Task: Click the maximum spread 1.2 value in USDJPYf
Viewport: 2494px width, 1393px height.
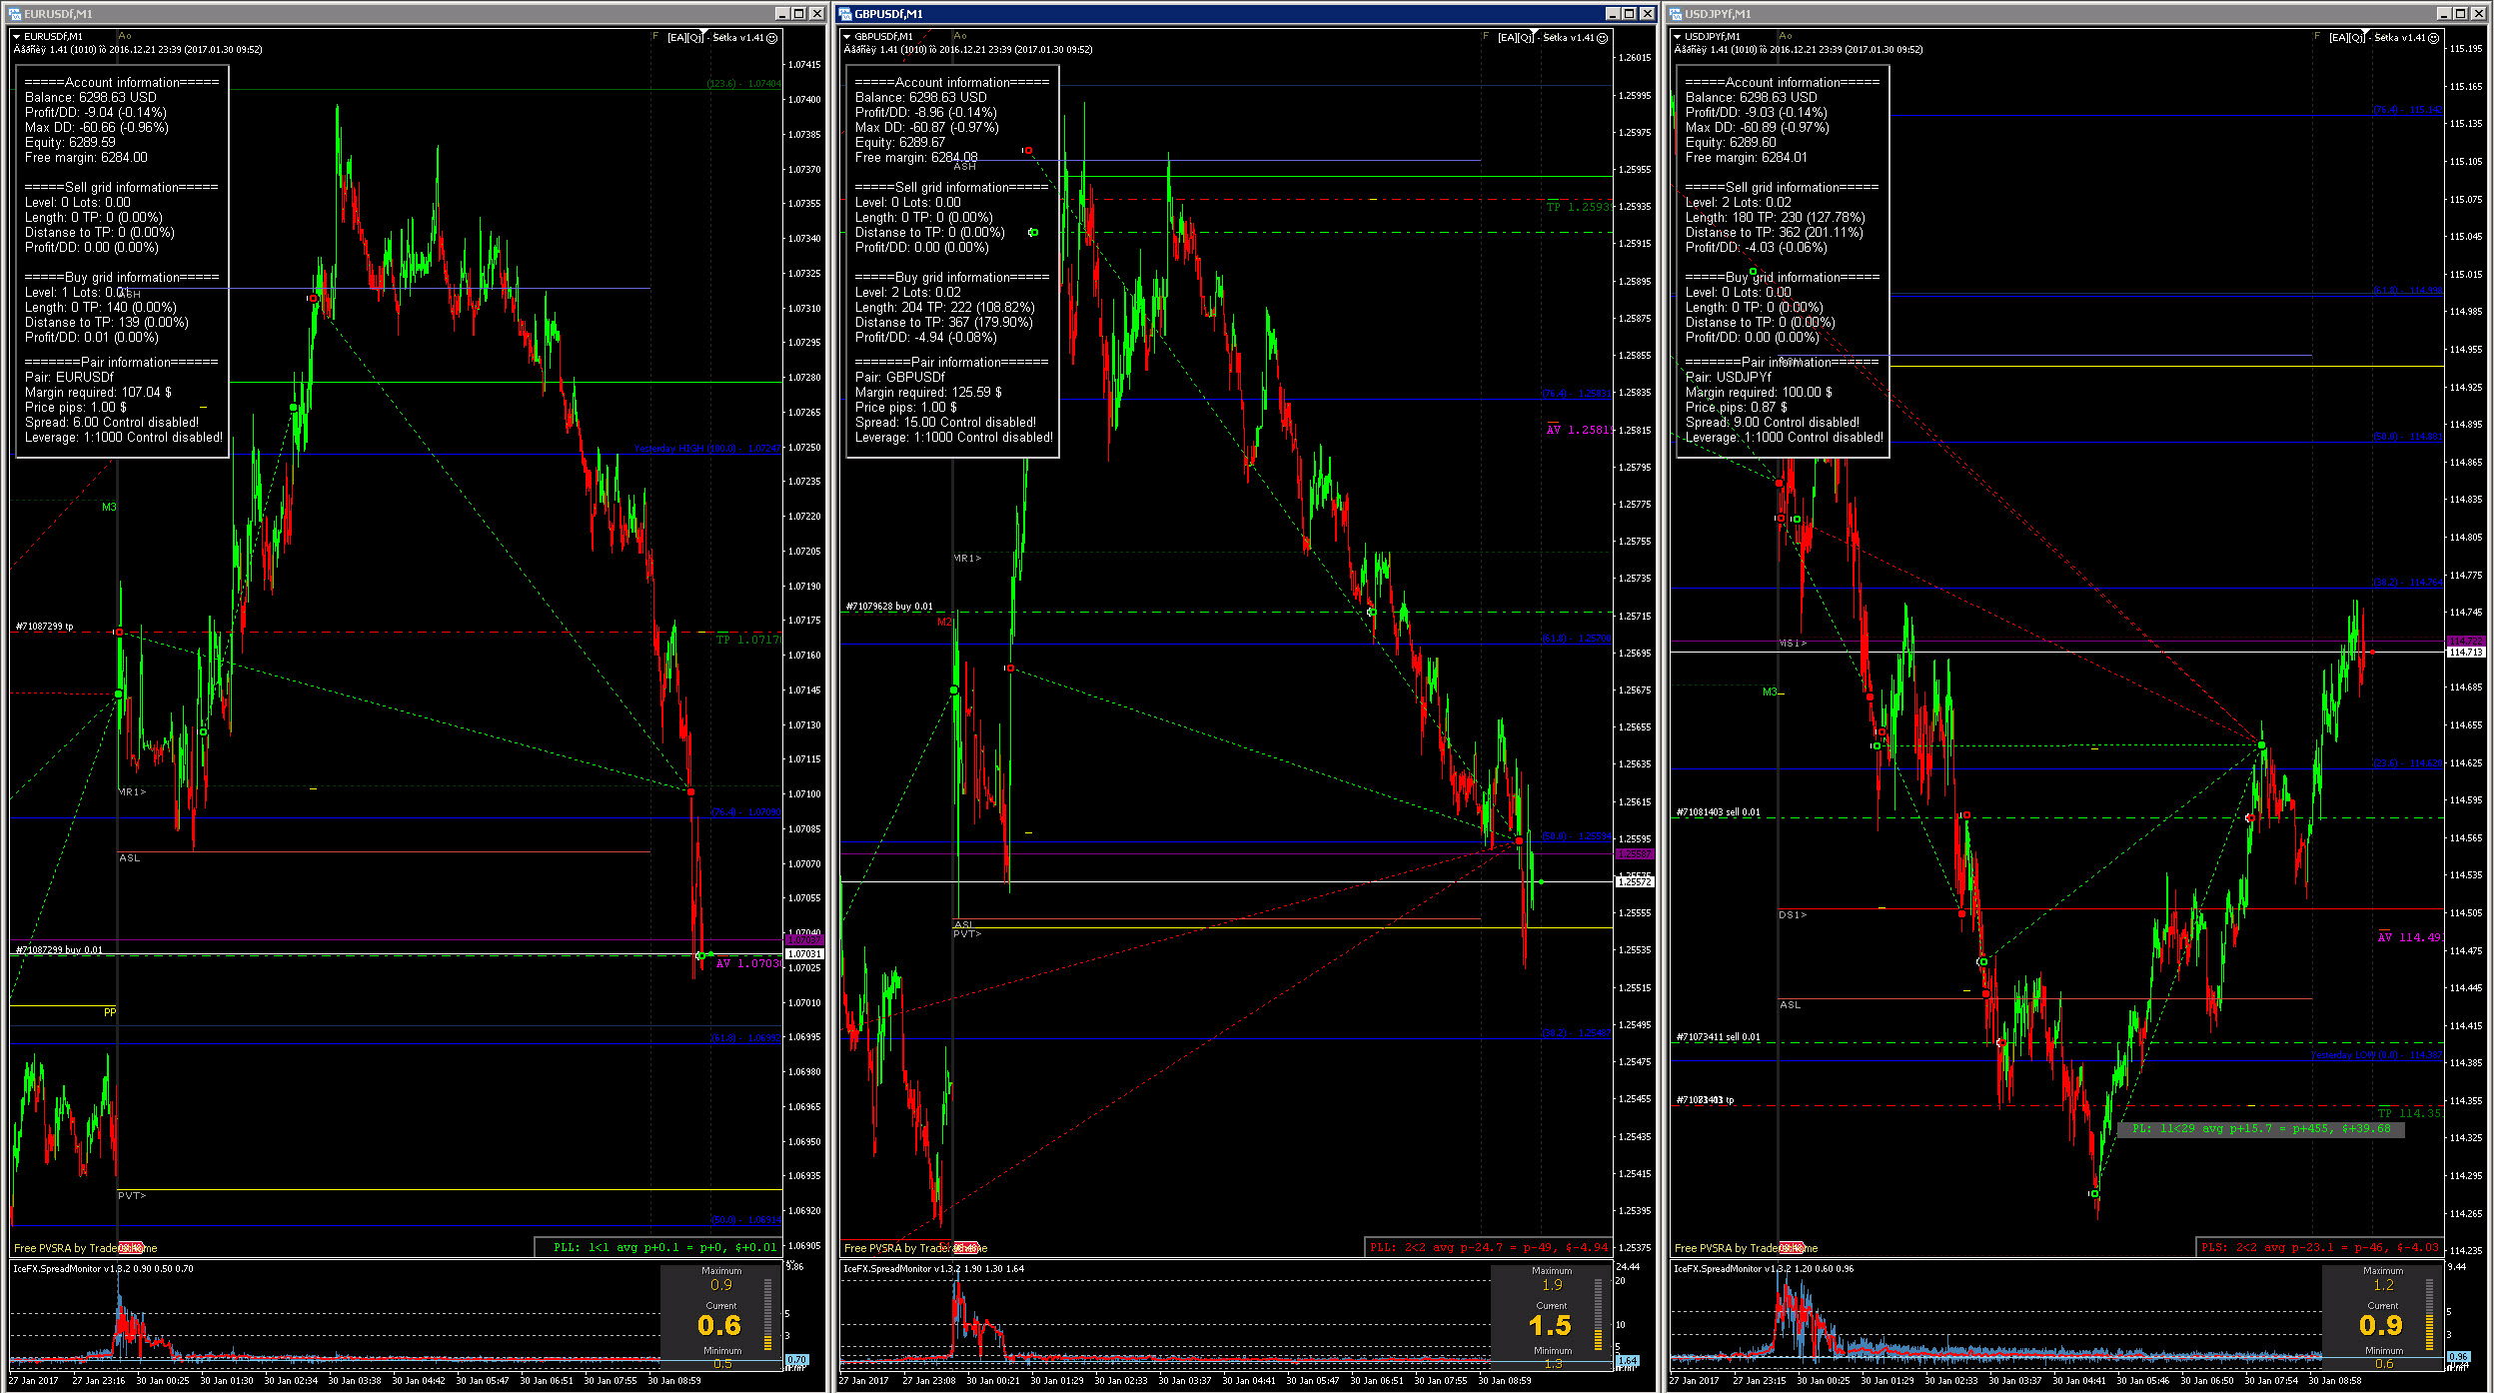Action: pyautogui.click(x=2383, y=1285)
